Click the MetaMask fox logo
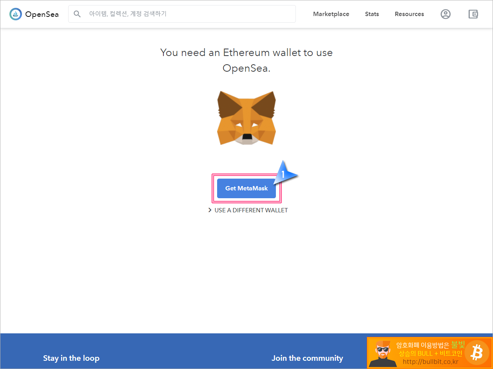 pos(246,118)
